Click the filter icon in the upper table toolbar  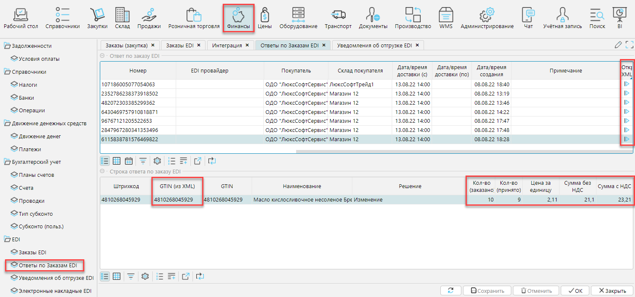click(x=143, y=160)
